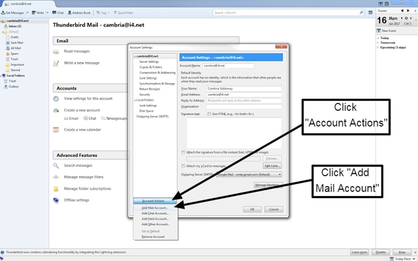Click Create a new calendar

tap(82, 130)
